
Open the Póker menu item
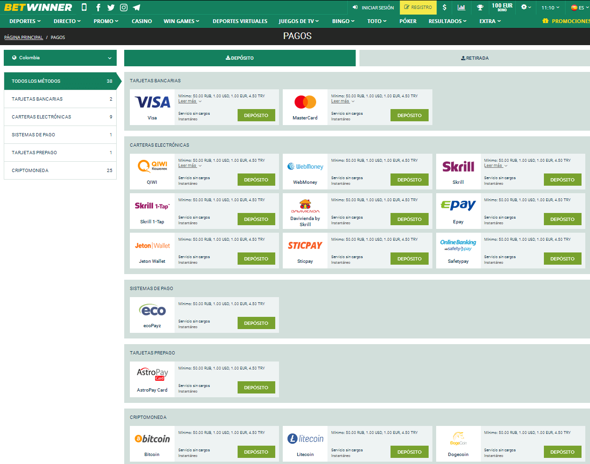click(x=408, y=21)
